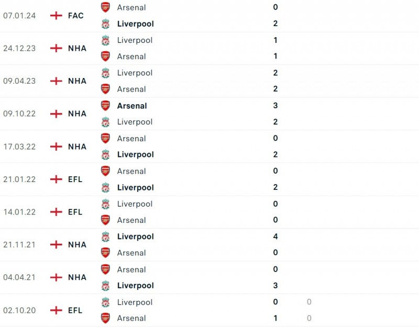Click England flag beside the 24.12.23 NHA match

click(56, 48)
